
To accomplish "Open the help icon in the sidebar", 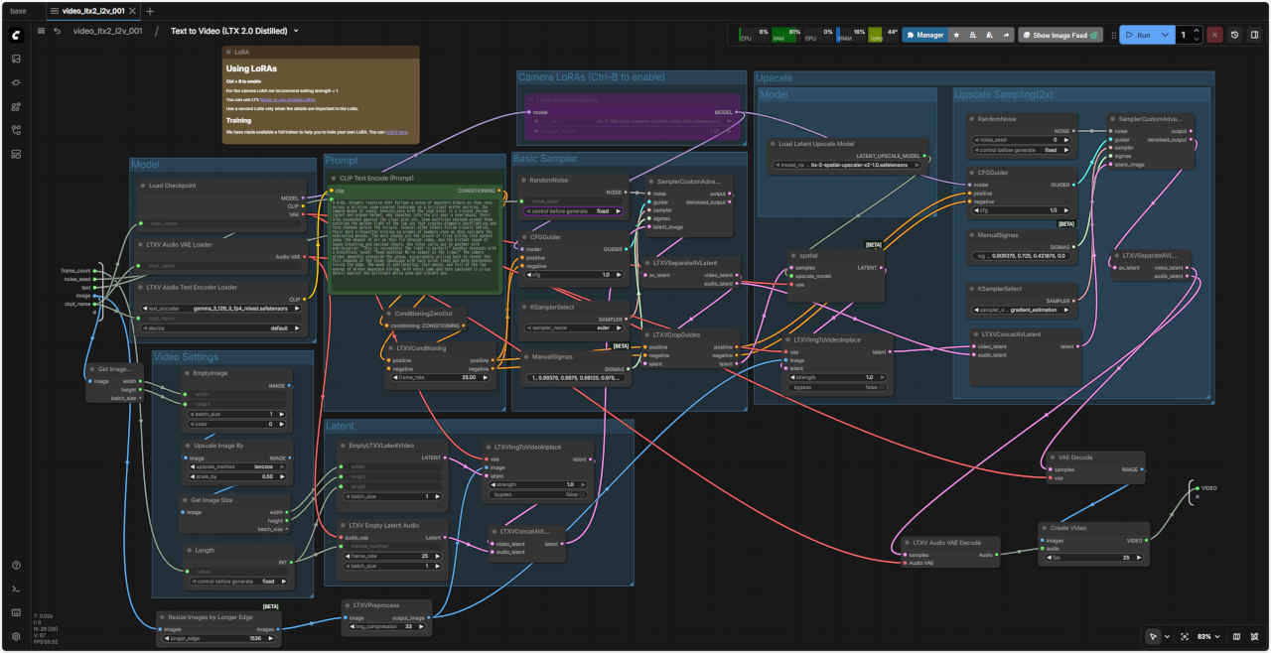I will point(16,565).
